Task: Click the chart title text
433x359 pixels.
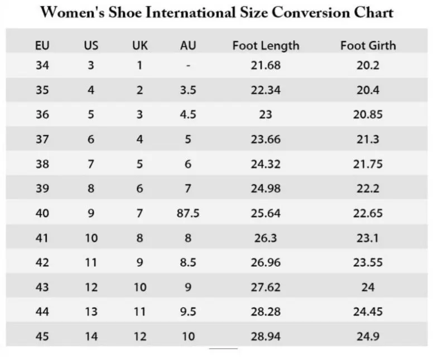Action: 216,12
